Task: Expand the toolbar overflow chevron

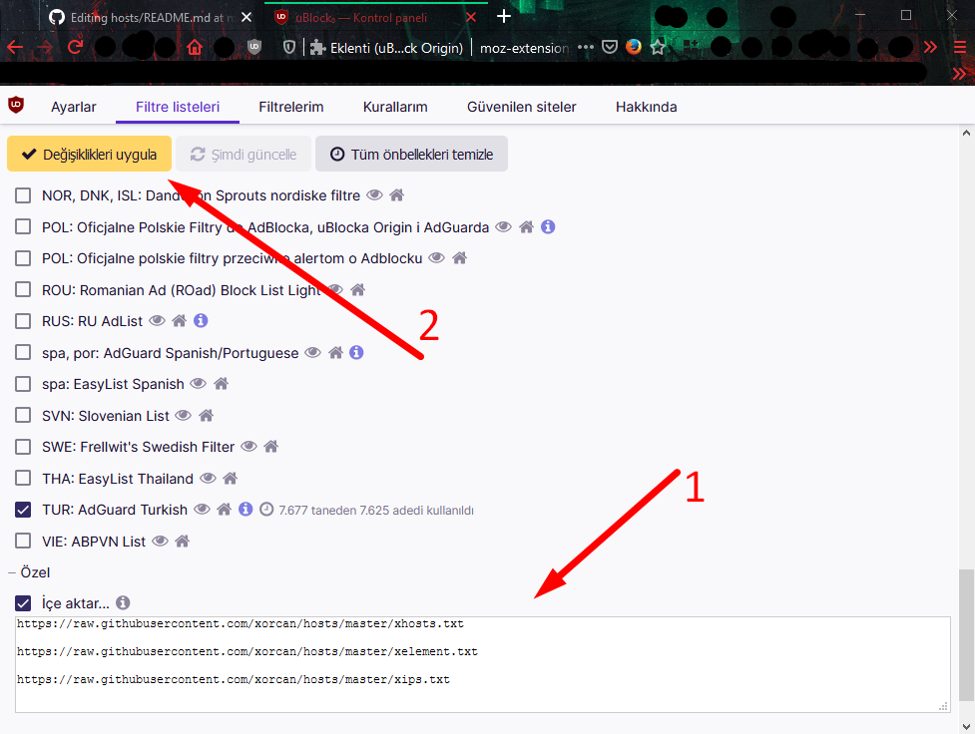Action: [930, 47]
